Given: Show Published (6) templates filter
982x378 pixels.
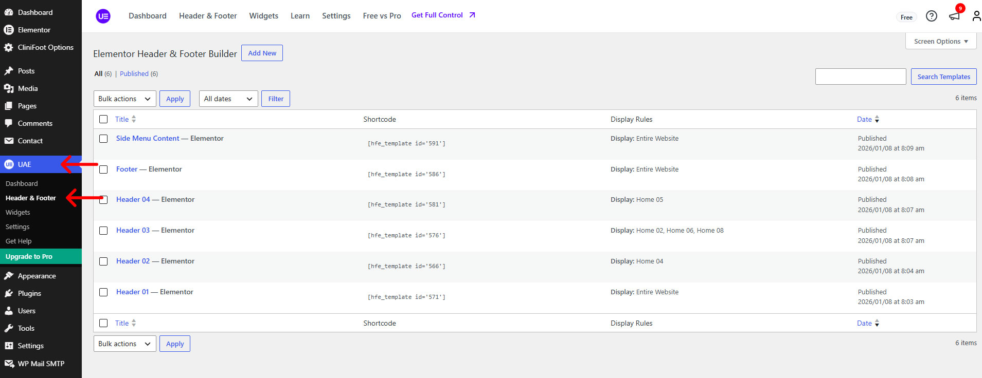Looking at the screenshot, I should (x=139, y=74).
